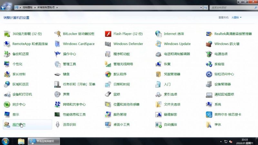Screen dimensions: 258x145
Task: Click the volume icon in system tray
Action: pyautogui.click(x=231, y=141)
